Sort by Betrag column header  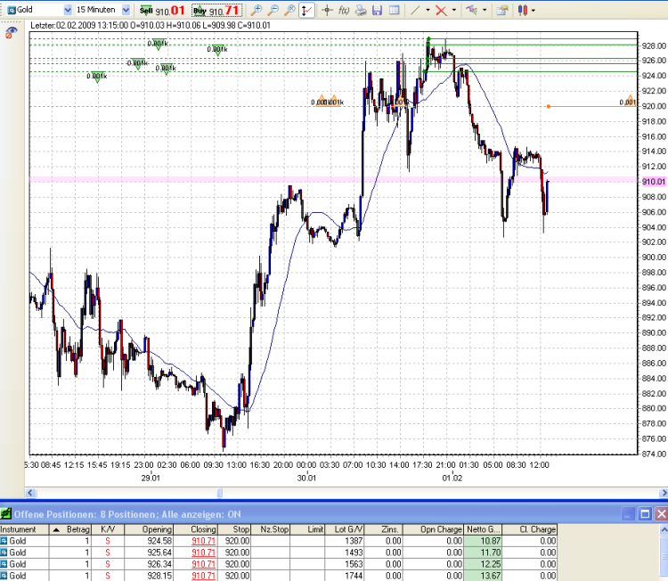(x=69, y=529)
